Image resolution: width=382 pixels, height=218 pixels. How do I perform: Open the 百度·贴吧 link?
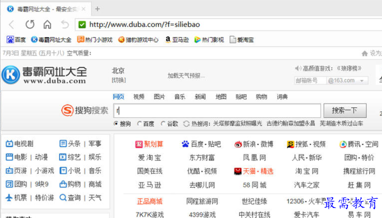[x=201, y=144]
